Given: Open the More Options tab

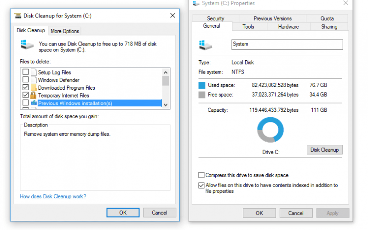Looking at the screenshot, I should (65, 31).
